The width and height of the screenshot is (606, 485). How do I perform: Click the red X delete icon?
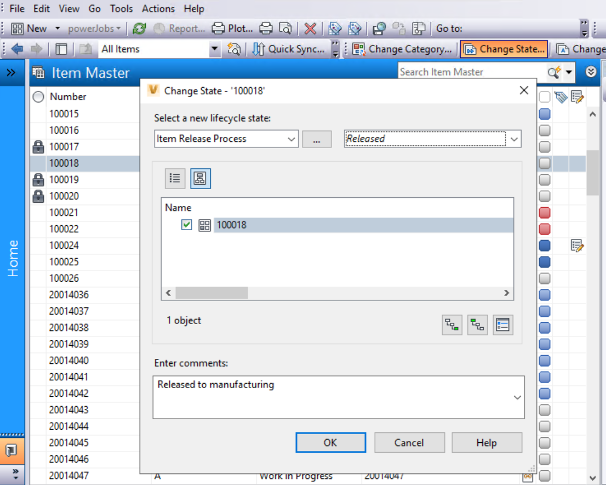pyautogui.click(x=310, y=28)
